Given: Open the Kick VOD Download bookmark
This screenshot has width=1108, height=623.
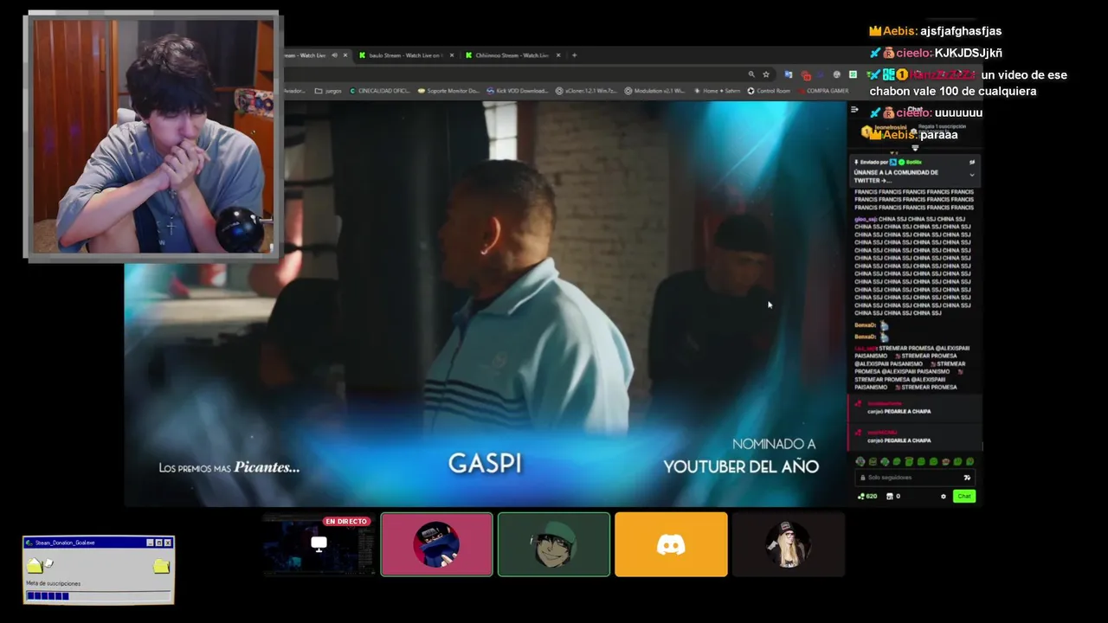Looking at the screenshot, I should point(517,91).
